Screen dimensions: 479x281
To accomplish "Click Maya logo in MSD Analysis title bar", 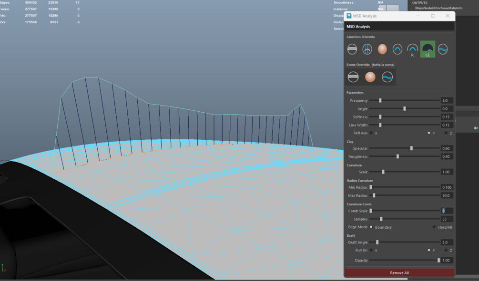I will pos(349,16).
